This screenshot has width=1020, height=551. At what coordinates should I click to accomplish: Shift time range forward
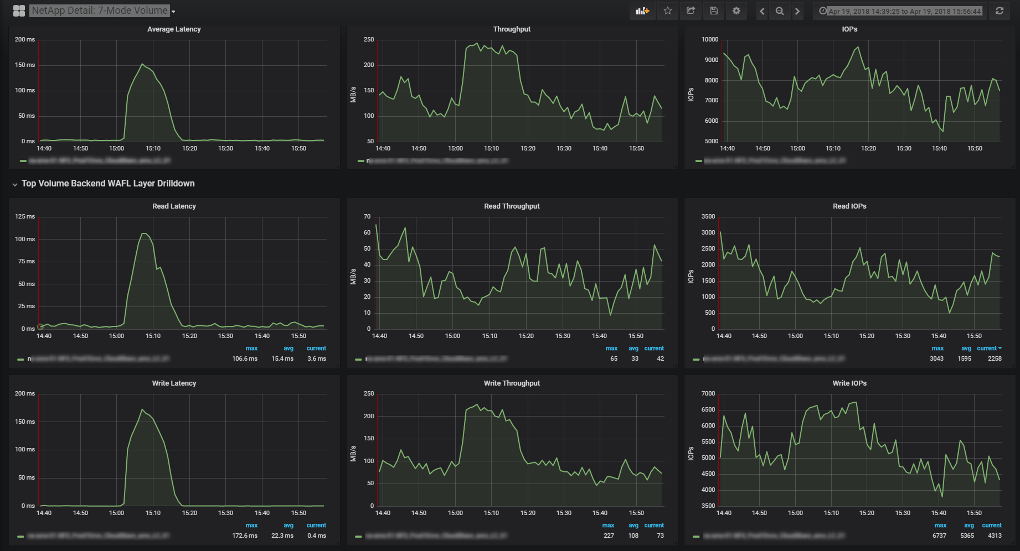[x=797, y=11]
